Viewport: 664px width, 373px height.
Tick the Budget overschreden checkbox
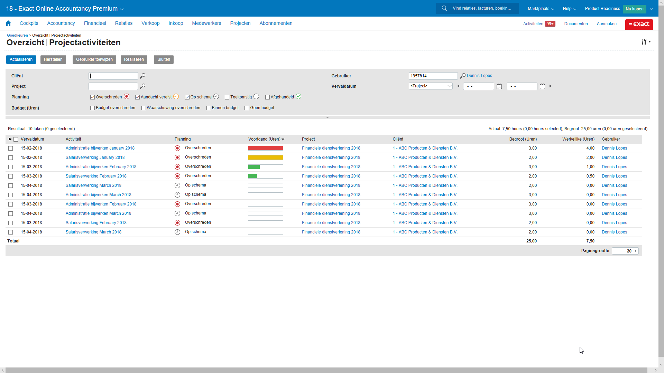click(x=92, y=108)
